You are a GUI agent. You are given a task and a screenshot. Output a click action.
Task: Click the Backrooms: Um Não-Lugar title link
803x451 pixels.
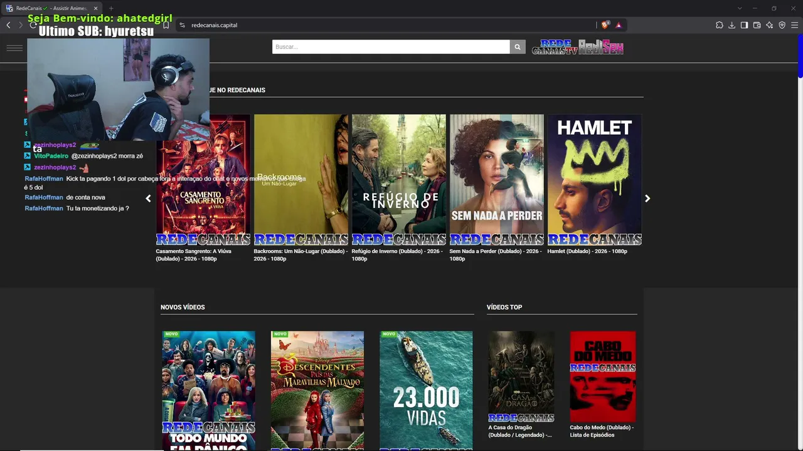pos(300,255)
